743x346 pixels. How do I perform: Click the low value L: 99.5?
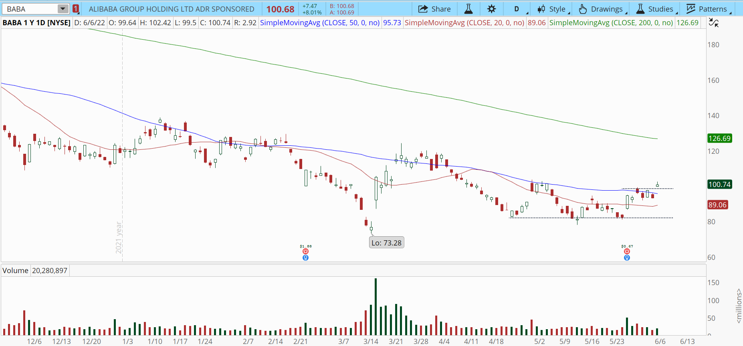186,23
